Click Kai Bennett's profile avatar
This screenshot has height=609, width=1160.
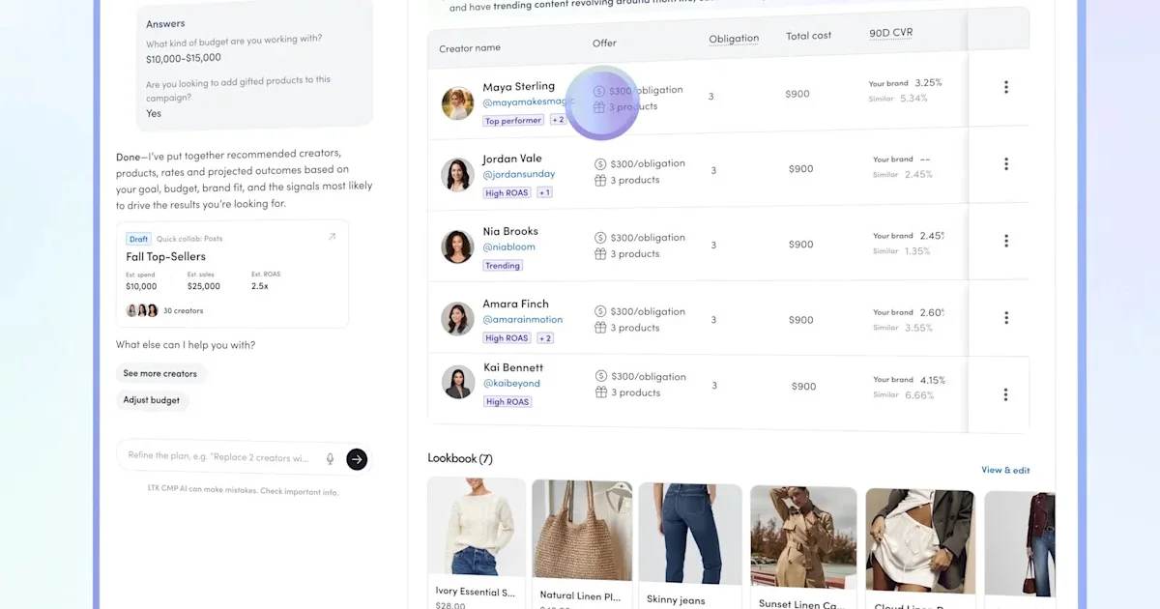click(x=457, y=383)
